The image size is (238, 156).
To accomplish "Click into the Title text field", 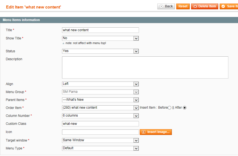I will [100, 30].
